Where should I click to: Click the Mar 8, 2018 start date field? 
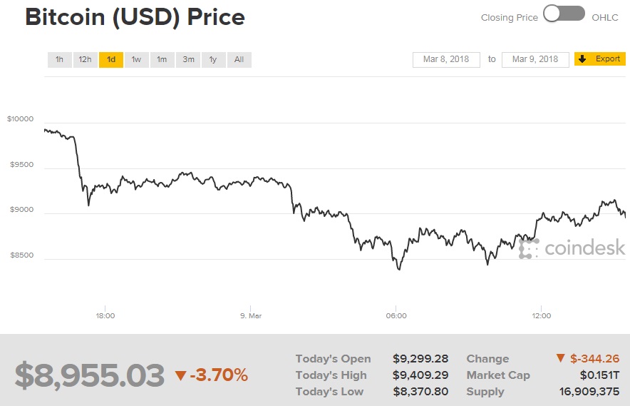click(x=446, y=59)
